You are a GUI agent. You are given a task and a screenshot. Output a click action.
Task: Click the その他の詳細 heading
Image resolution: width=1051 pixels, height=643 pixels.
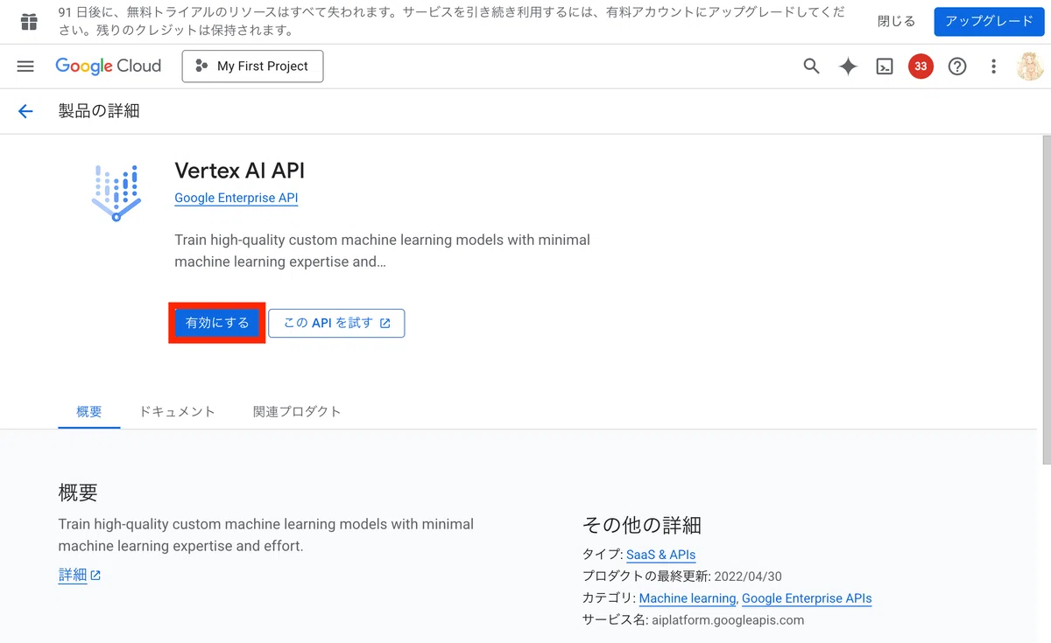(x=642, y=525)
